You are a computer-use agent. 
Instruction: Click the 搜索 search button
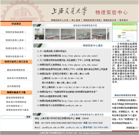pyautogui.click(x=28, y=117)
